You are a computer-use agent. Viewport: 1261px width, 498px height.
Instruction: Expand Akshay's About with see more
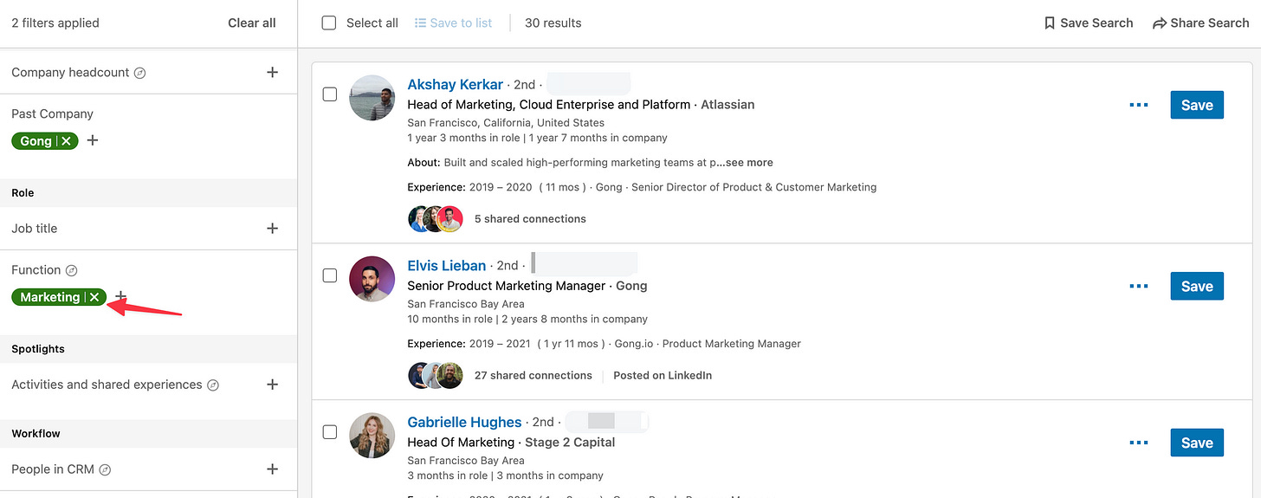point(746,163)
